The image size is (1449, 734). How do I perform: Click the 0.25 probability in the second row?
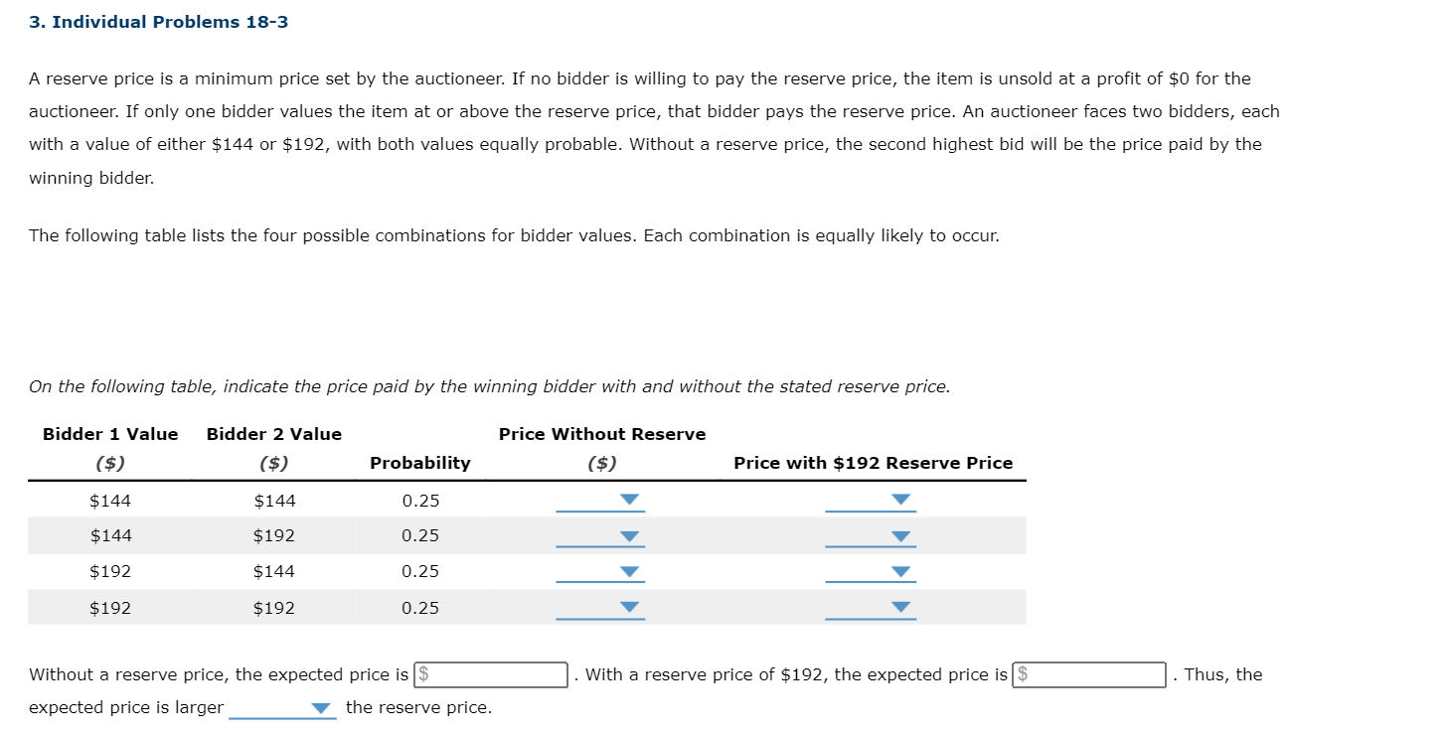click(420, 535)
